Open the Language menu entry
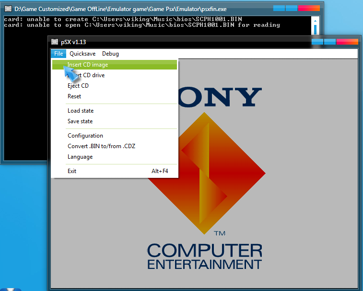The height and width of the screenshot is (291, 363). click(115, 157)
